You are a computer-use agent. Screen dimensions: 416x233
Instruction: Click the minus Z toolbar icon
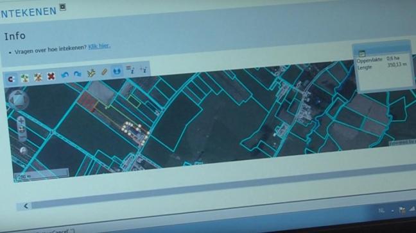pyautogui.click(x=130, y=70)
